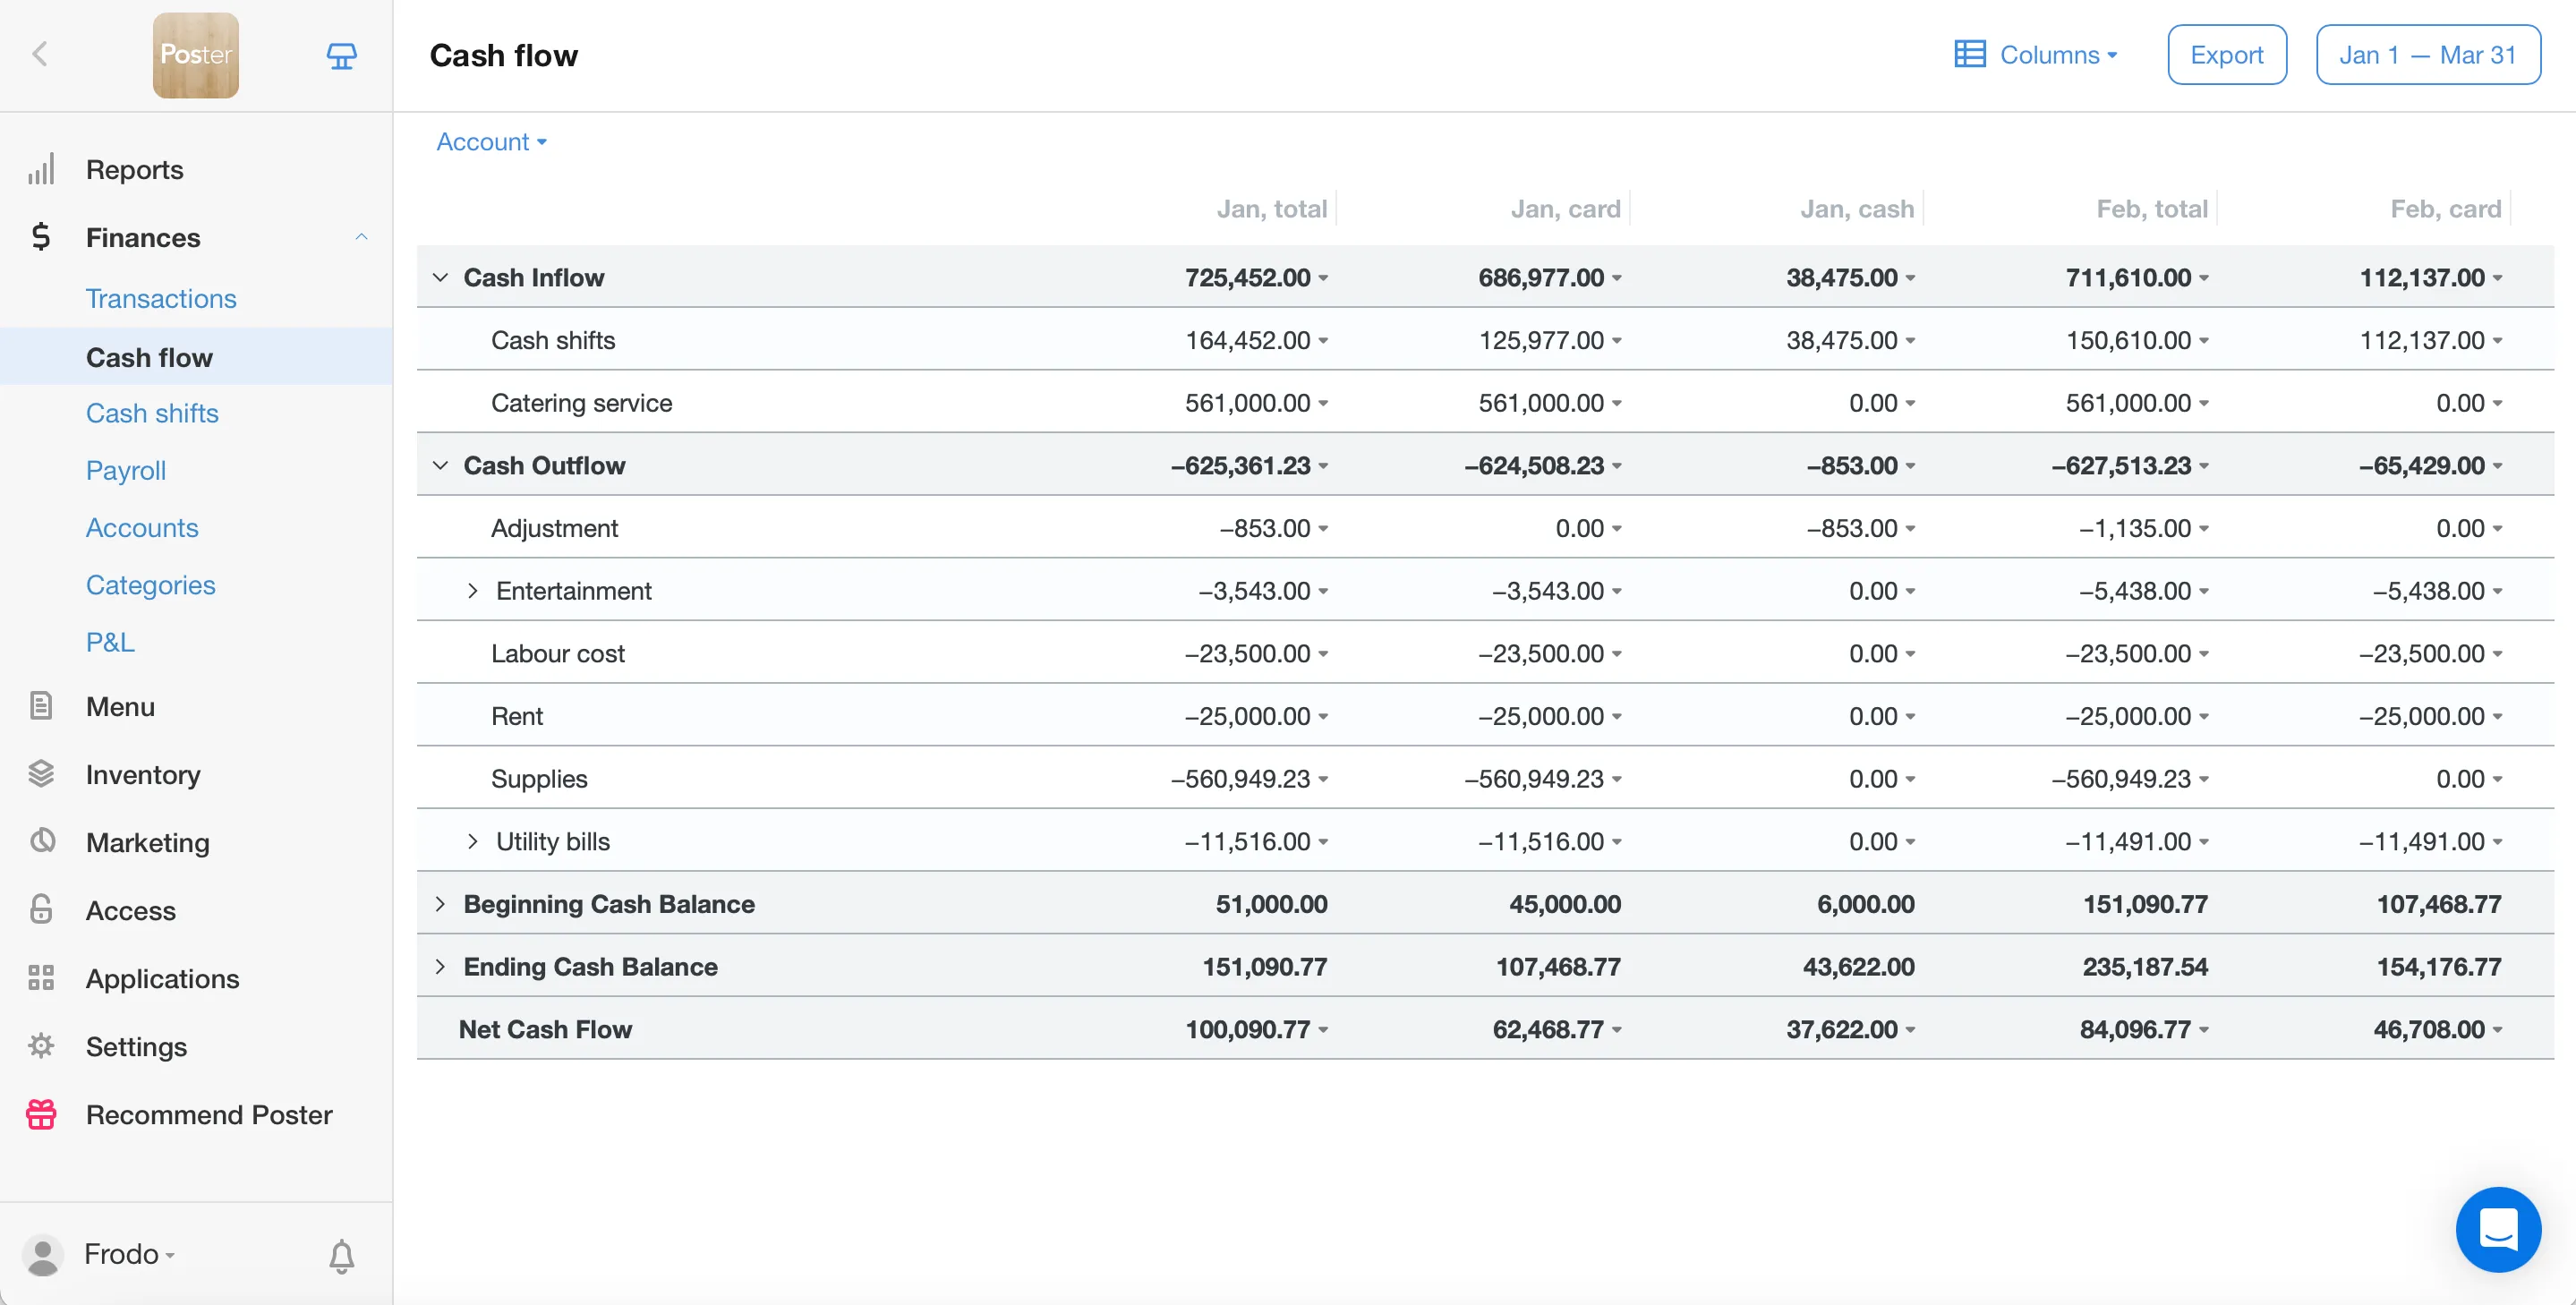Screen dimensions: 2576x1305
Task: Open the Account filter dropdown
Action: [491, 142]
